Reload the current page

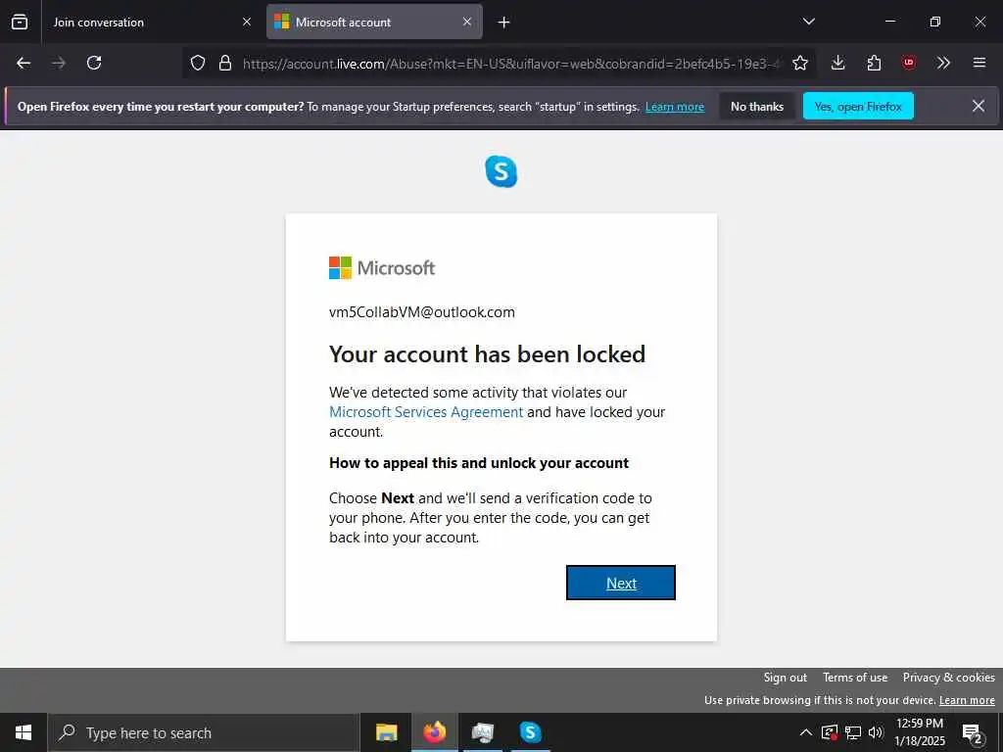click(x=94, y=63)
